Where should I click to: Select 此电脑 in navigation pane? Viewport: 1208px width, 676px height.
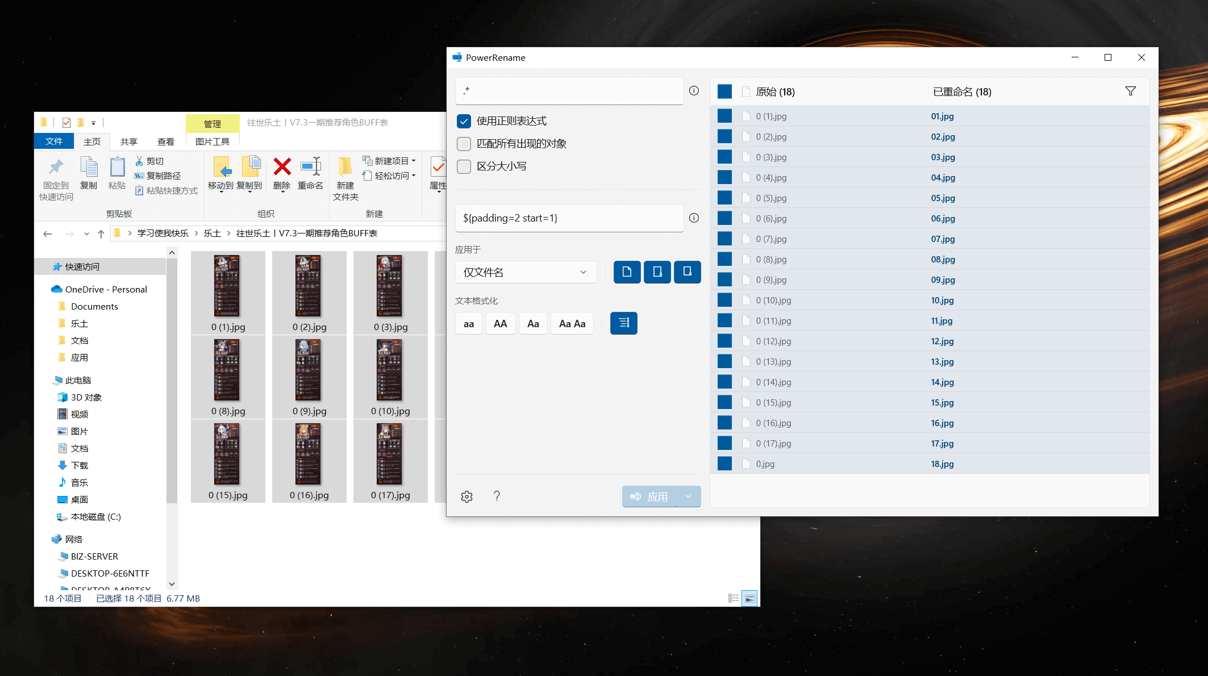tap(78, 380)
